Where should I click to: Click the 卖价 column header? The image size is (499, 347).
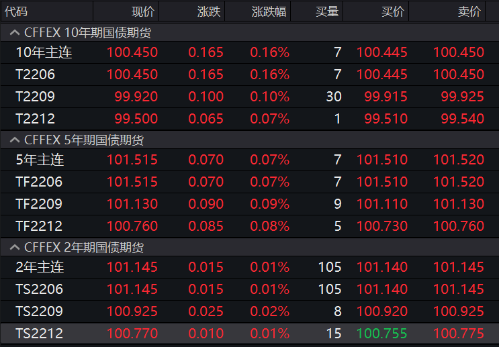point(469,11)
